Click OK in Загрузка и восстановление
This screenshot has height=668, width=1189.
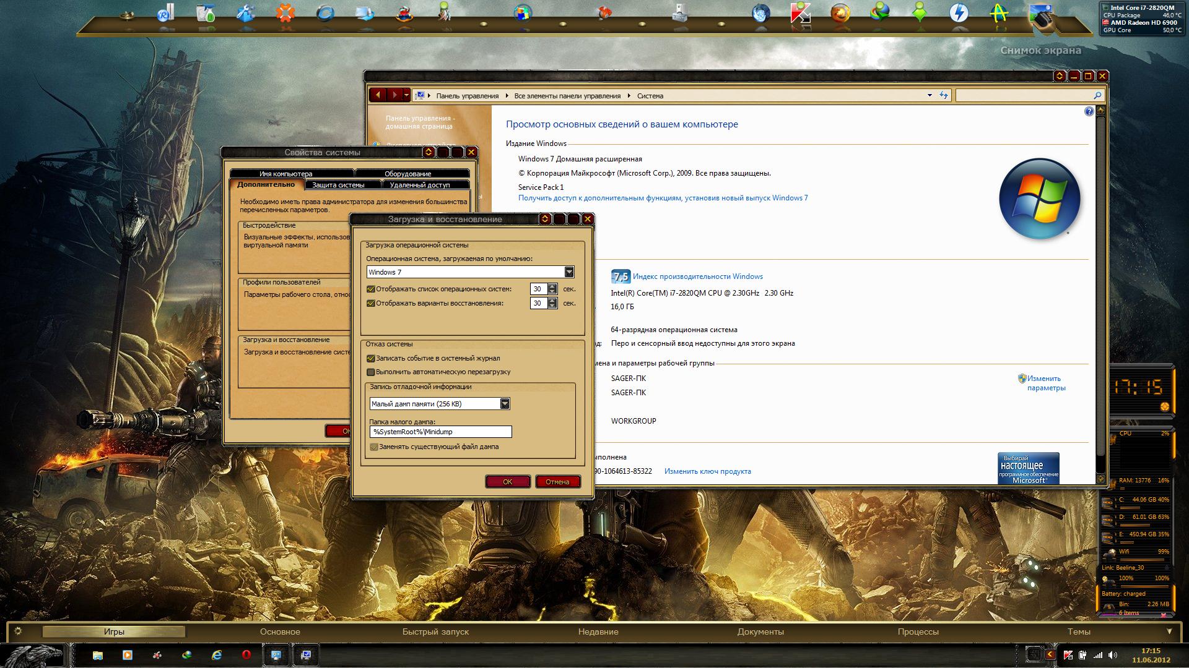508,482
